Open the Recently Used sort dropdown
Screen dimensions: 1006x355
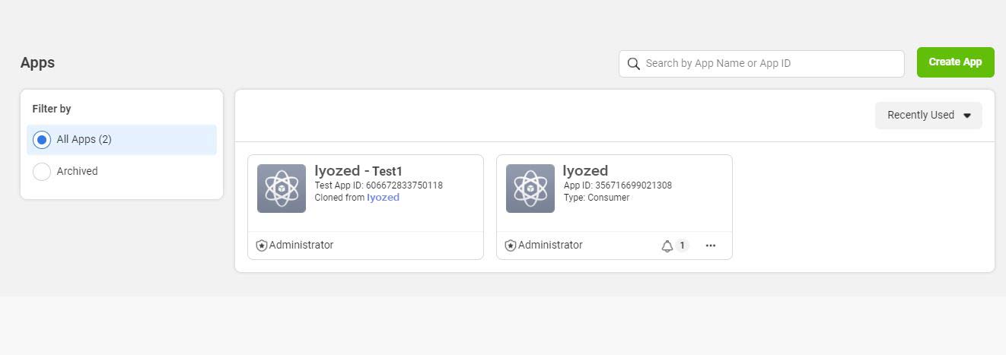[920, 116]
